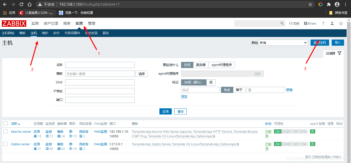Viewport: 351px width, 163px height.
Task: Open 其他书签 folder
Action: pos(338,13)
